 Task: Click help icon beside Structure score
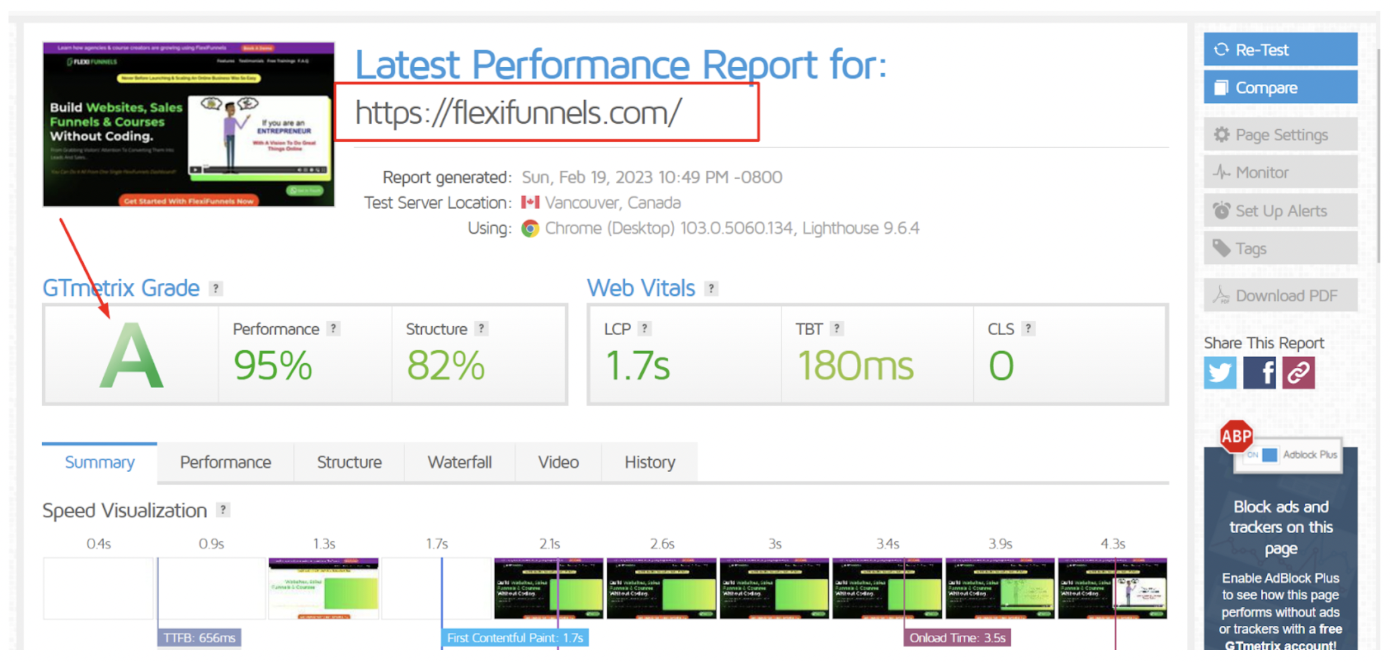pyautogui.click(x=481, y=329)
